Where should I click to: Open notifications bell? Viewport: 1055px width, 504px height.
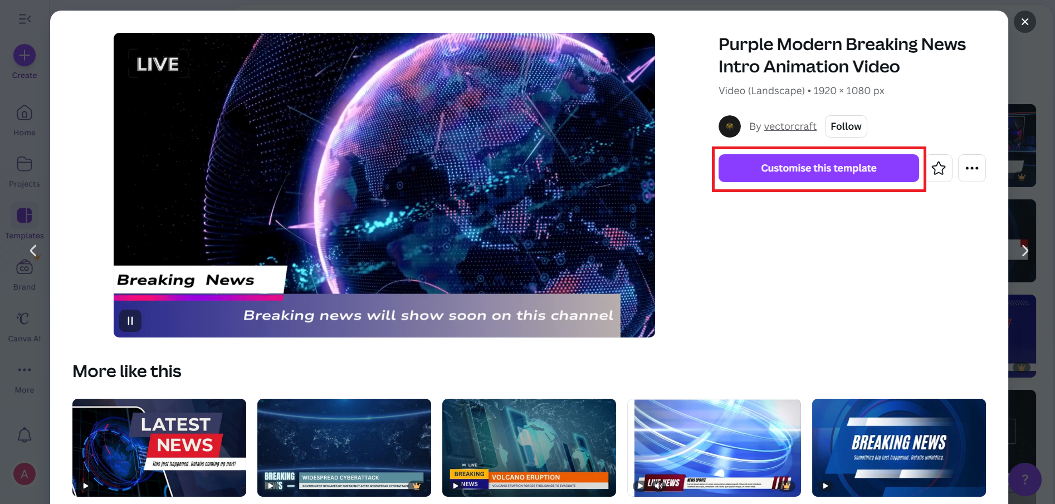coord(25,435)
